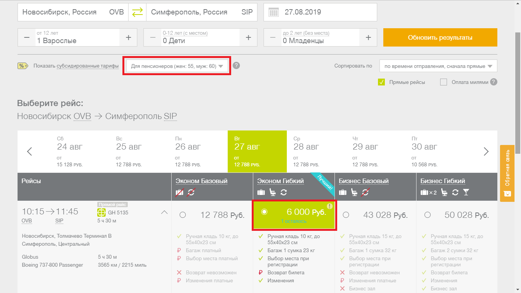Open the calendar date picker icon
The width and height of the screenshot is (521, 293).
point(273,12)
